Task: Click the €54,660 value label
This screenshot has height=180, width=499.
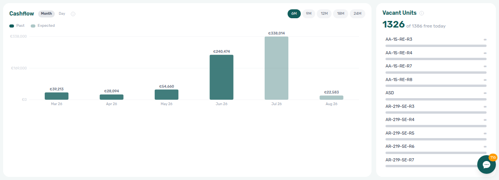Action: pyautogui.click(x=166, y=86)
